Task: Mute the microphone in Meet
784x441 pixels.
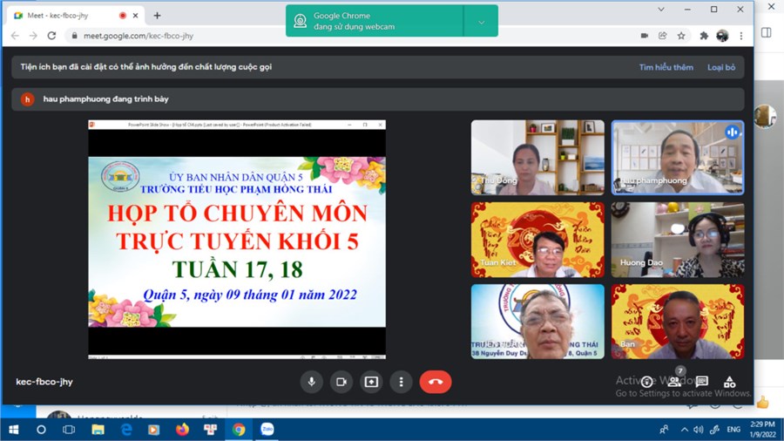Action: 312,382
